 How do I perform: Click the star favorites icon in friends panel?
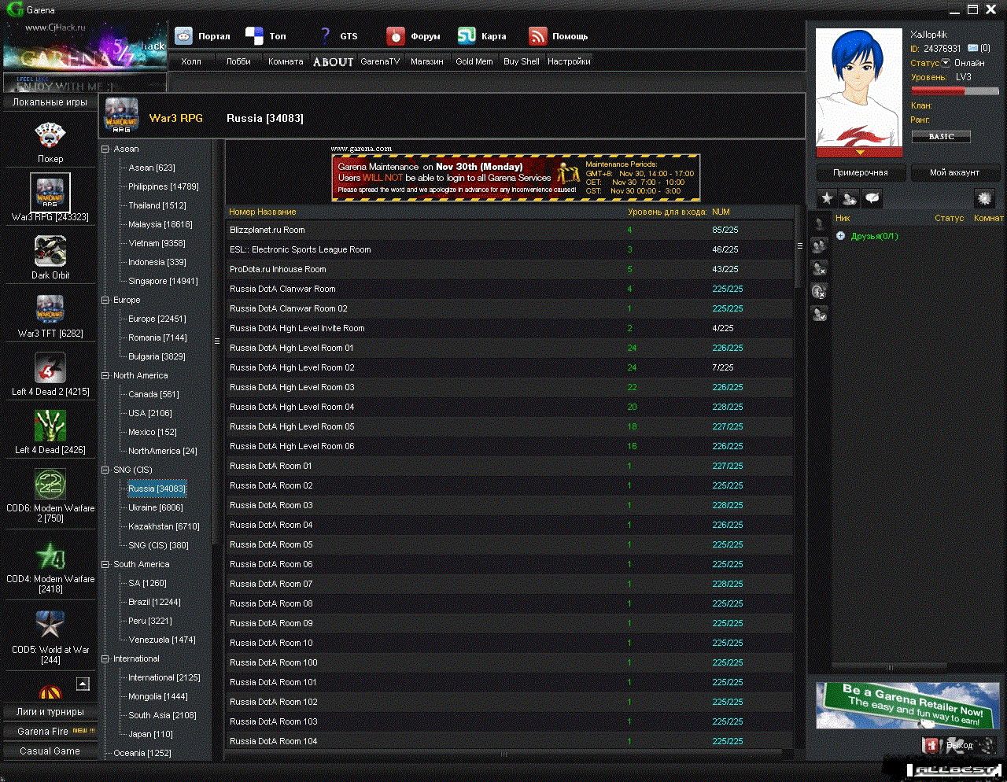[827, 198]
